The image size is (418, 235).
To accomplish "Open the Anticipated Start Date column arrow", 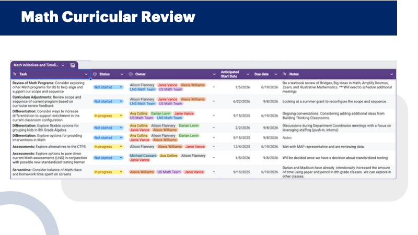I will [x=248, y=74].
